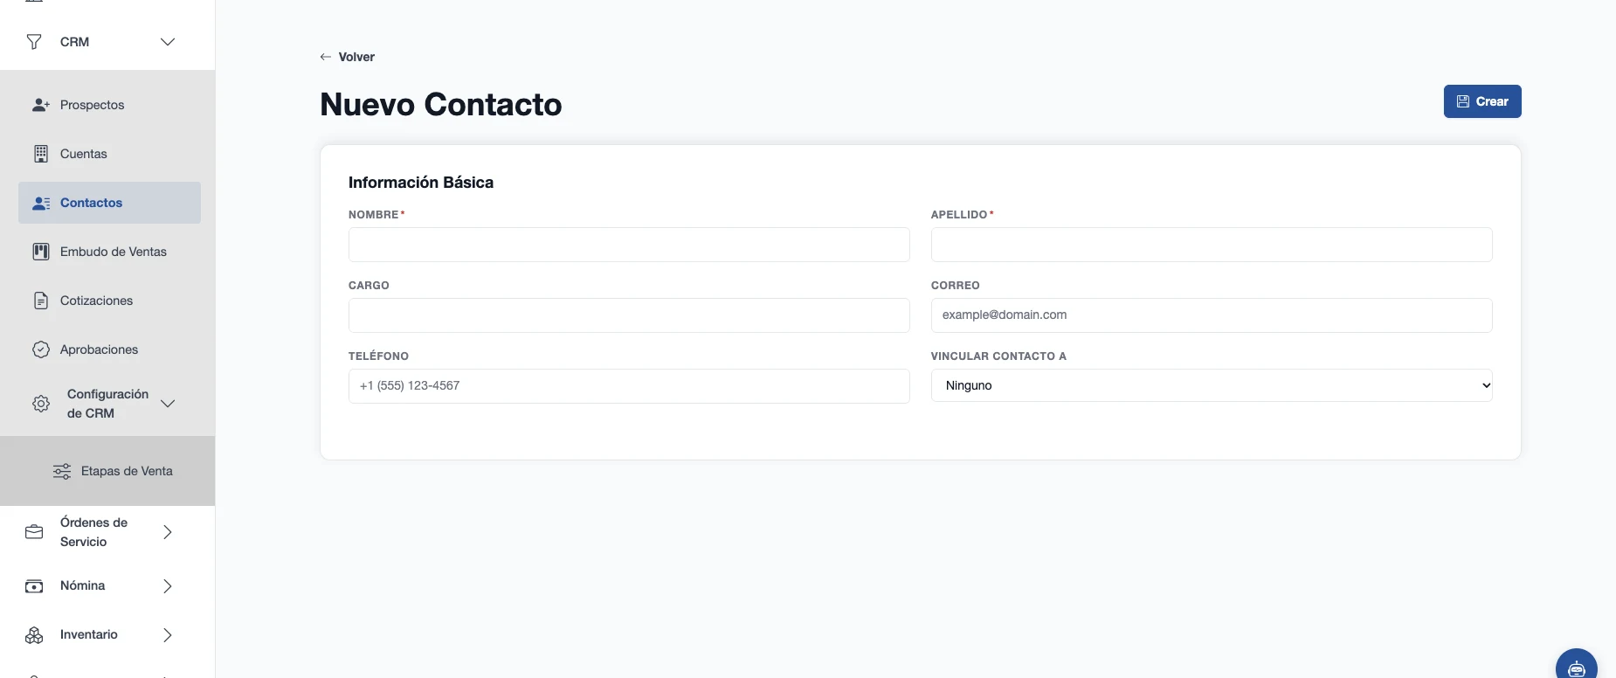1616x678 pixels.
Task: Open Cotizaciones from the sidebar
Action: pos(109,301)
